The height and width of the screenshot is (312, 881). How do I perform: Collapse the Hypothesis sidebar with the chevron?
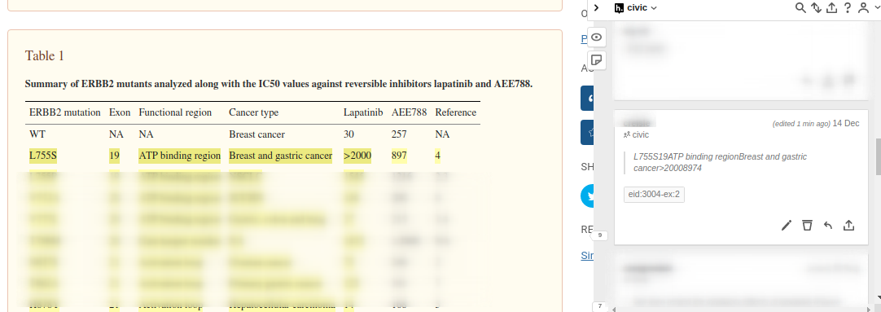pyautogui.click(x=597, y=8)
